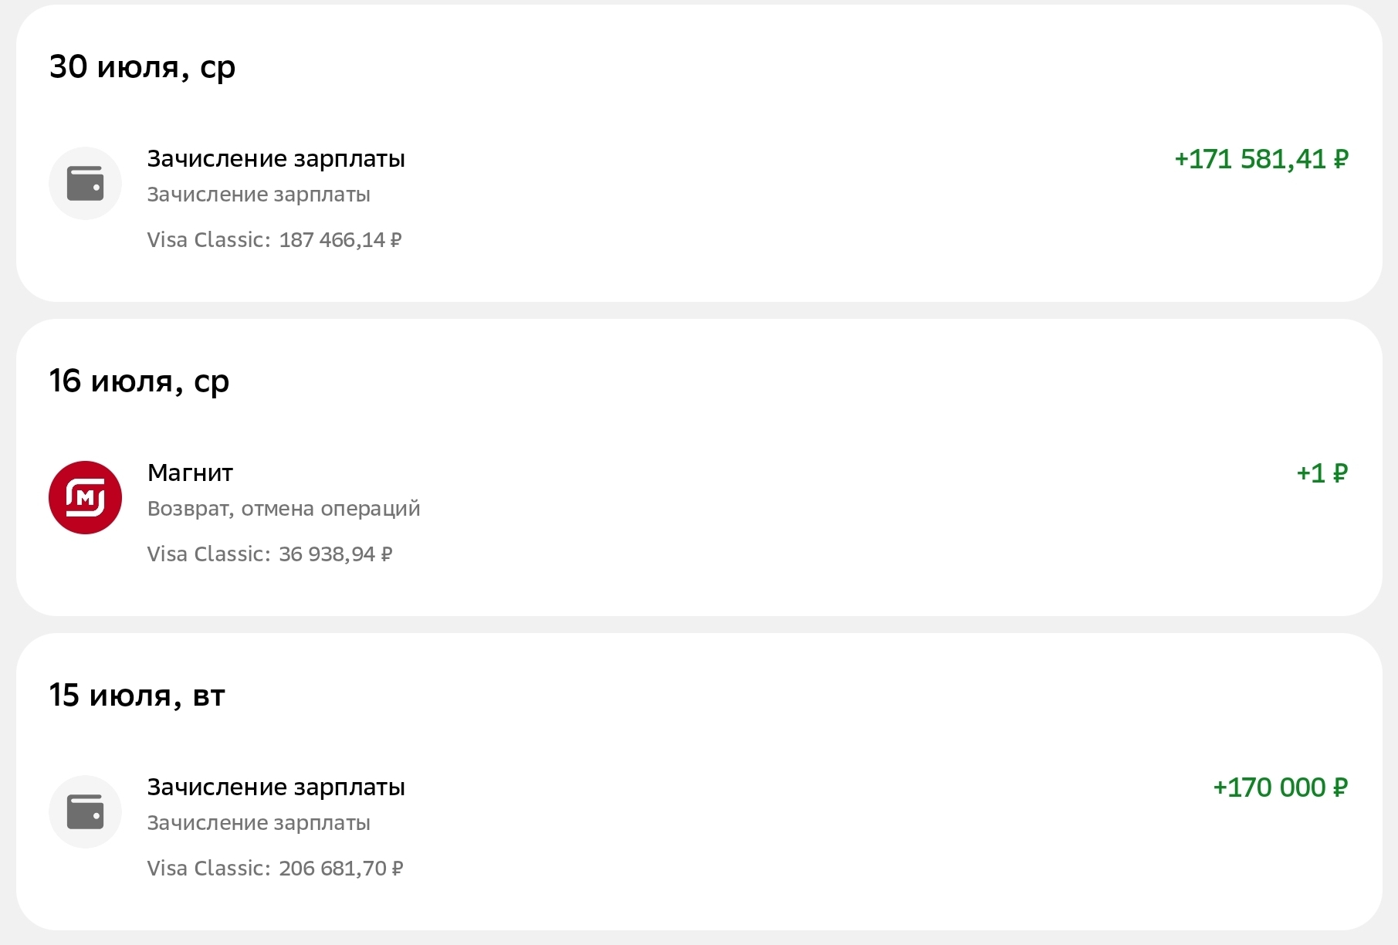Image resolution: width=1398 pixels, height=945 pixels.
Task: Click the wallet icon for 15 июля salary
Action: tap(85, 811)
